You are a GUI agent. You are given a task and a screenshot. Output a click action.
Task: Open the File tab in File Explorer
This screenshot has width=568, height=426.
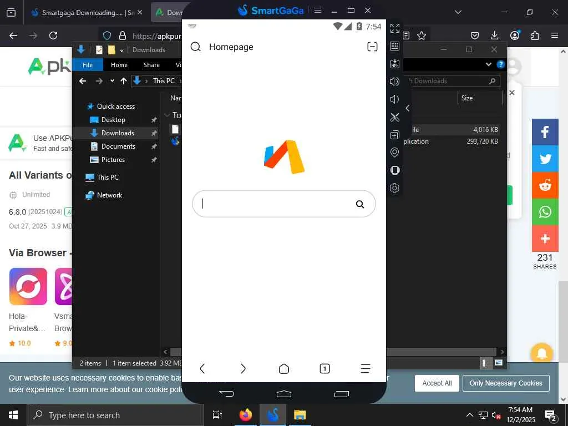88,65
